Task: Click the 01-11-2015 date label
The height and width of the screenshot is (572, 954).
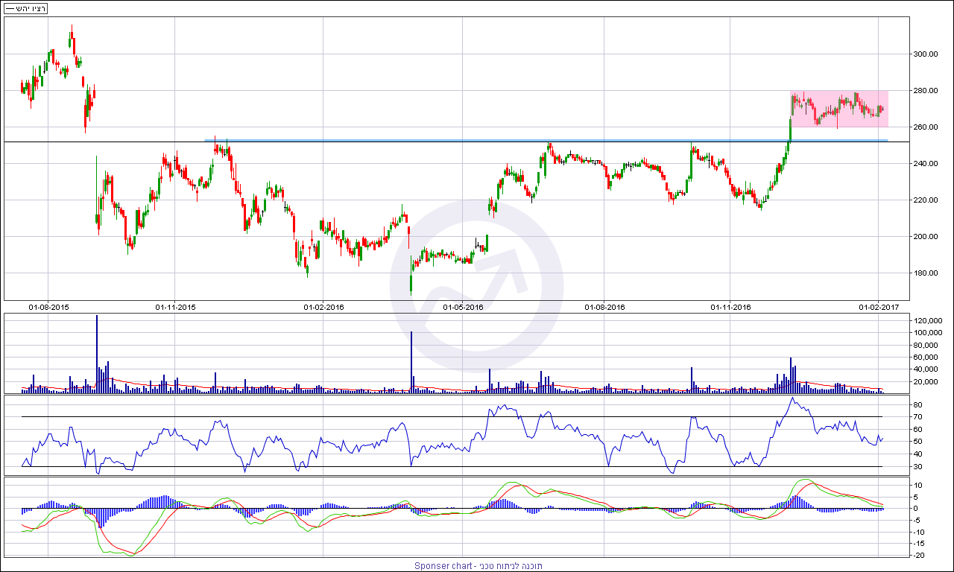Action: [175, 307]
